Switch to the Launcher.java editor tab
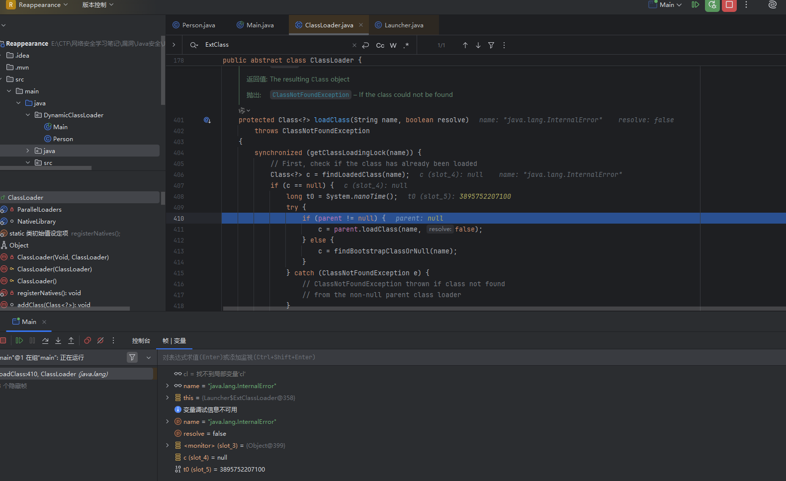Screen dimensions: 786x481 tap(403, 25)
